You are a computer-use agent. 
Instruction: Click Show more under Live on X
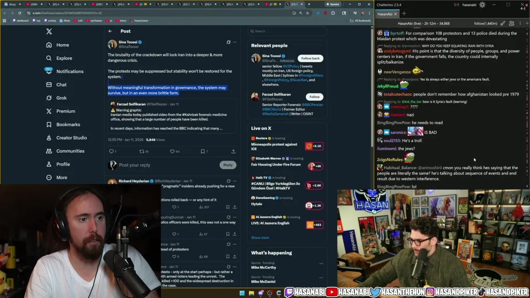[260, 238]
